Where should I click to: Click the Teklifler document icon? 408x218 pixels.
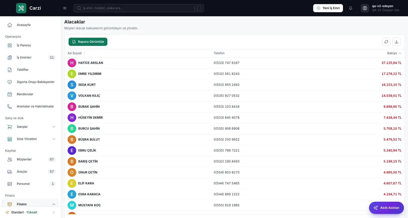click(x=10, y=70)
